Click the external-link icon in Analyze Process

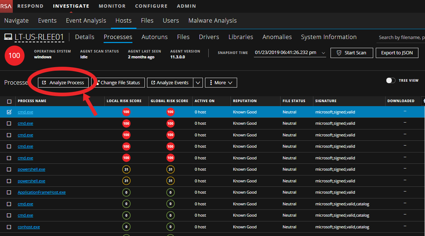coord(44,83)
